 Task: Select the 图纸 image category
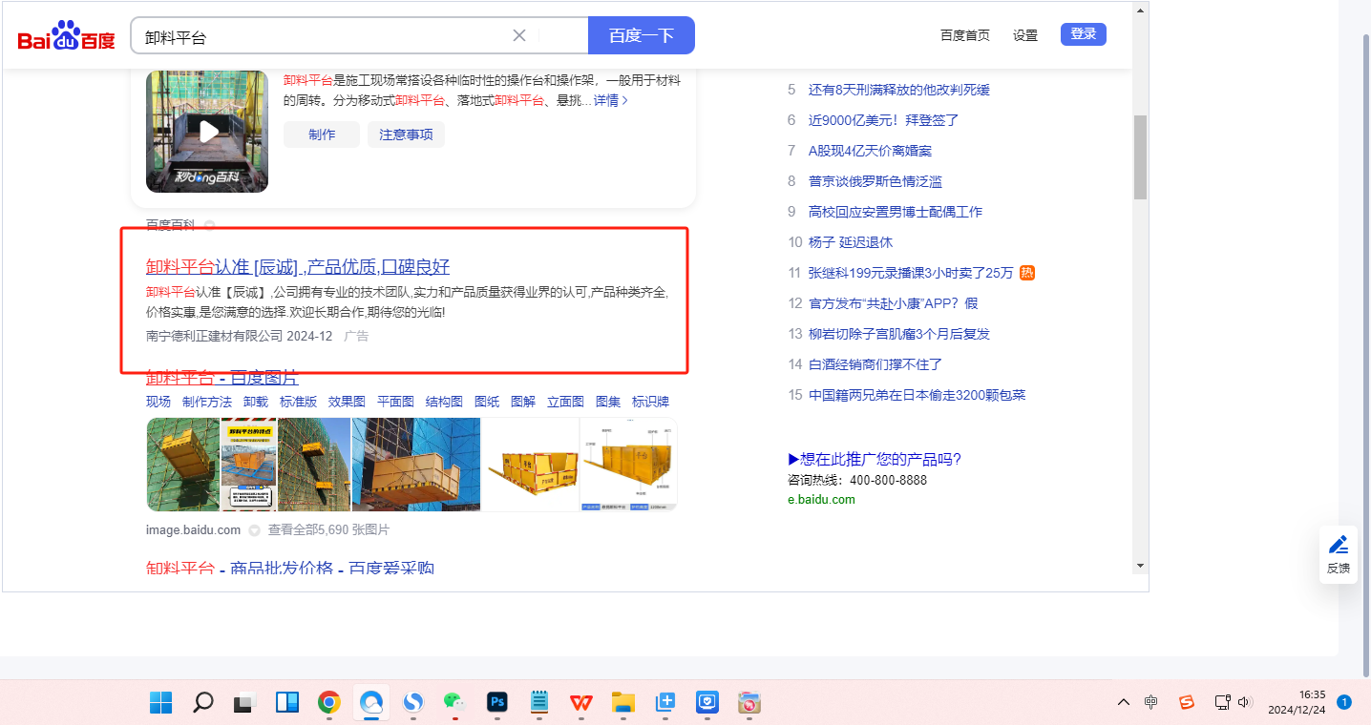tap(487, 402)
